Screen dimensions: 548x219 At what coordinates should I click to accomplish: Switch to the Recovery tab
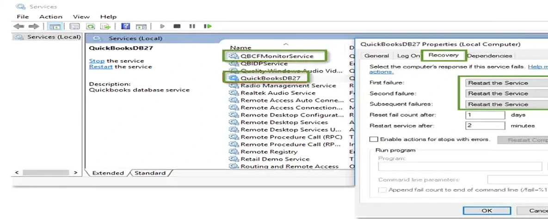click(443, 55)
